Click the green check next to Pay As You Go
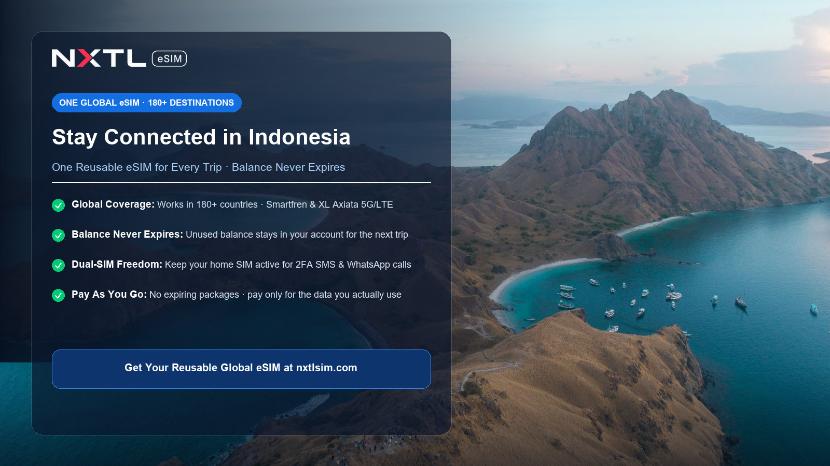The image size is (830, 466). click(58, 295)
